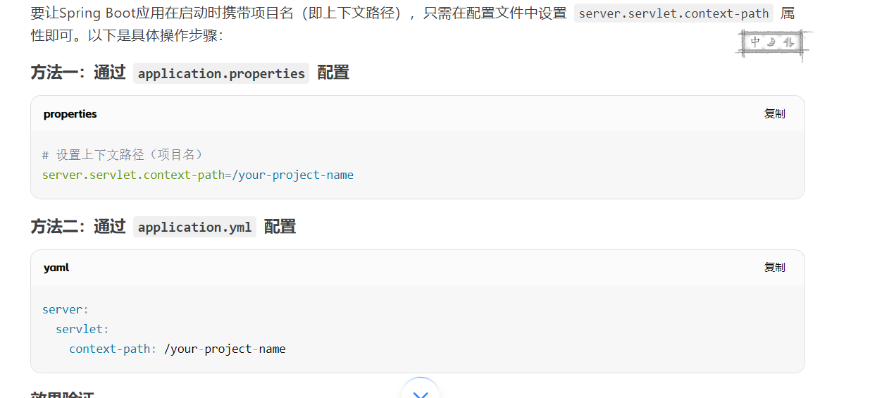Click the 'servlet:' line in yaml block

click(82, 329)
